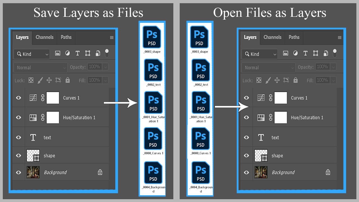Open Normal blend mode dropdown in Save Layers panel

[40, 68]
